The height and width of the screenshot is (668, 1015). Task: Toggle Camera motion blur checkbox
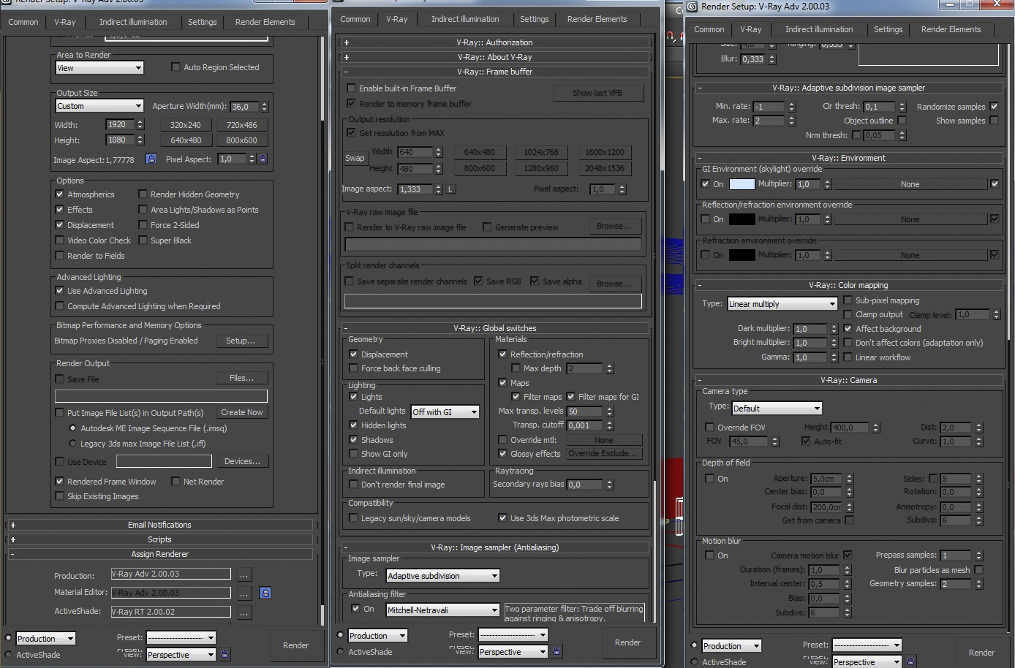click(848, 555)
